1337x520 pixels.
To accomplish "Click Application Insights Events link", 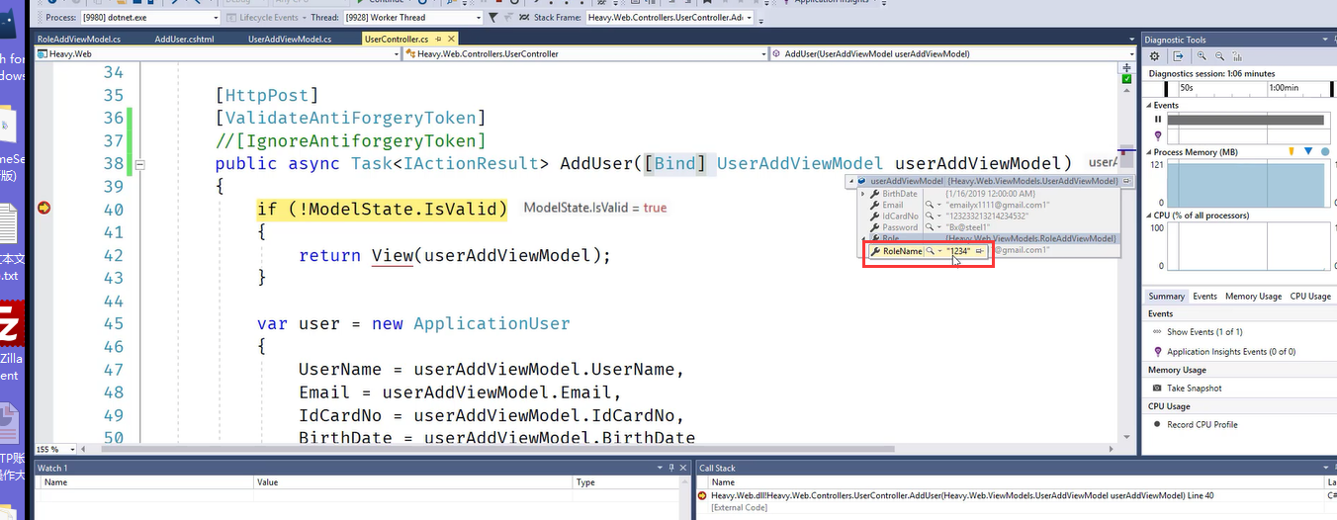I will [1231, 351].
